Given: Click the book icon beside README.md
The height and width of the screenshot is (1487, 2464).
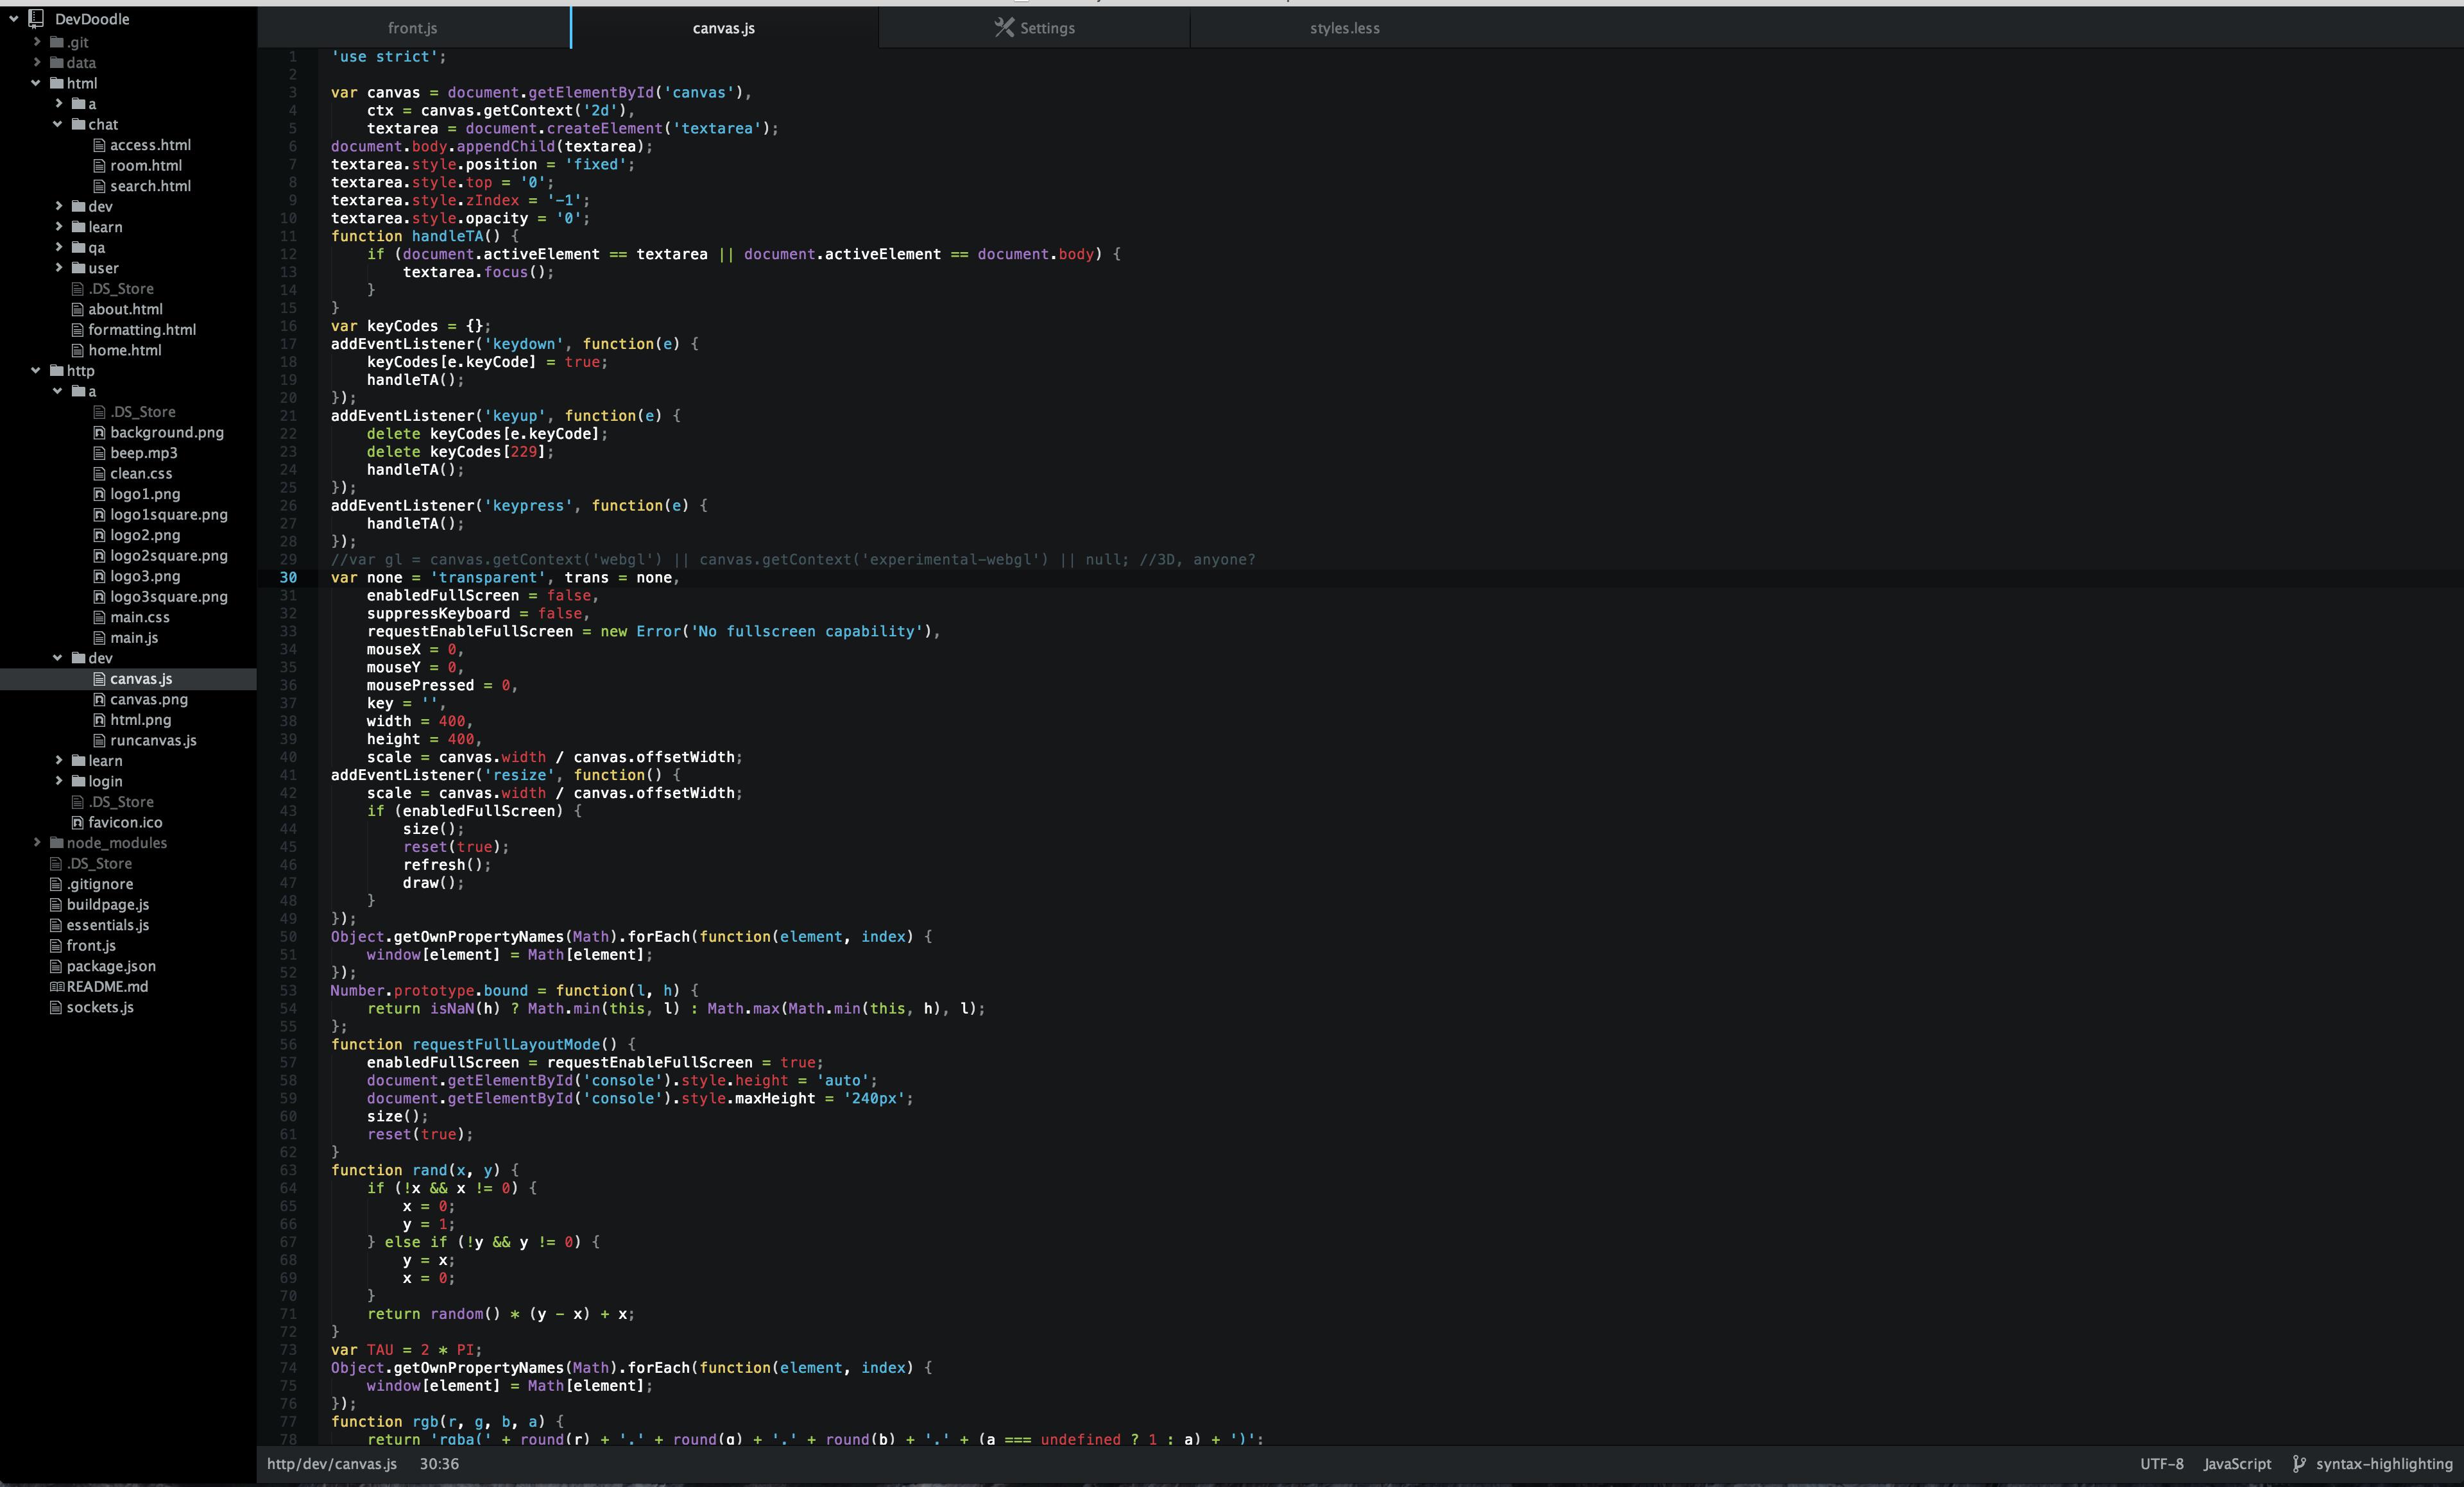Looking at the screenshot, I should [57, 986].
